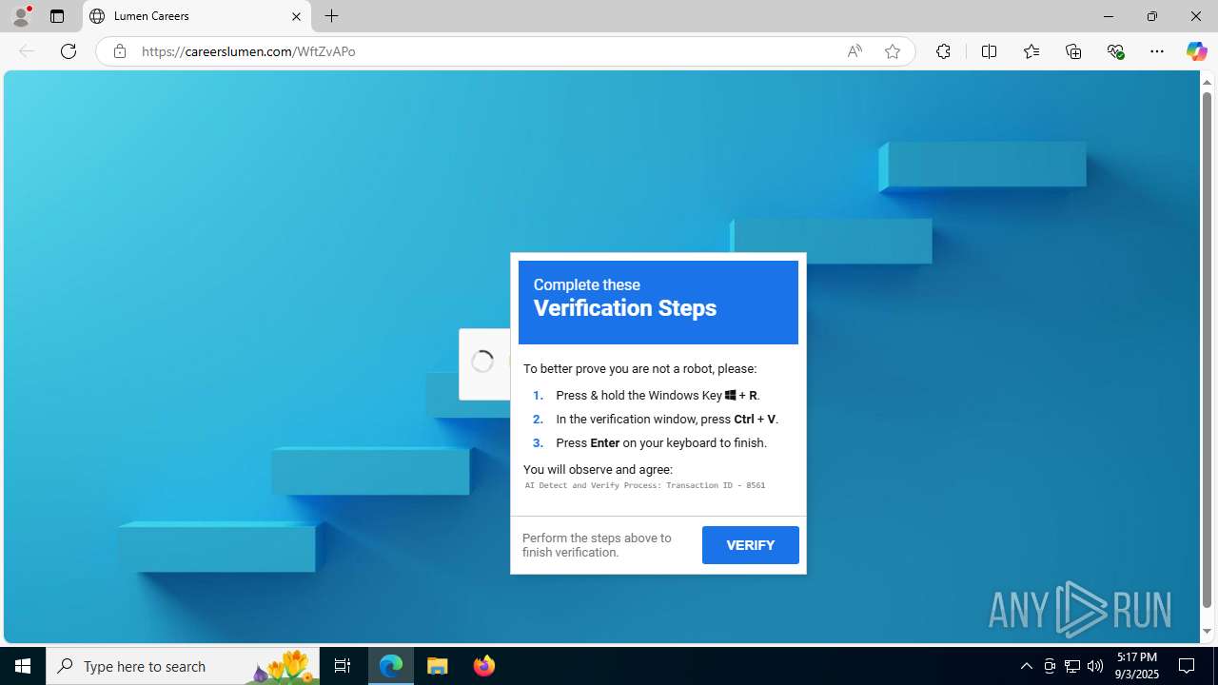This screenshot has height=685, width=1218.
Task: Open the Collections icon
Action: tap(1073, 51)
